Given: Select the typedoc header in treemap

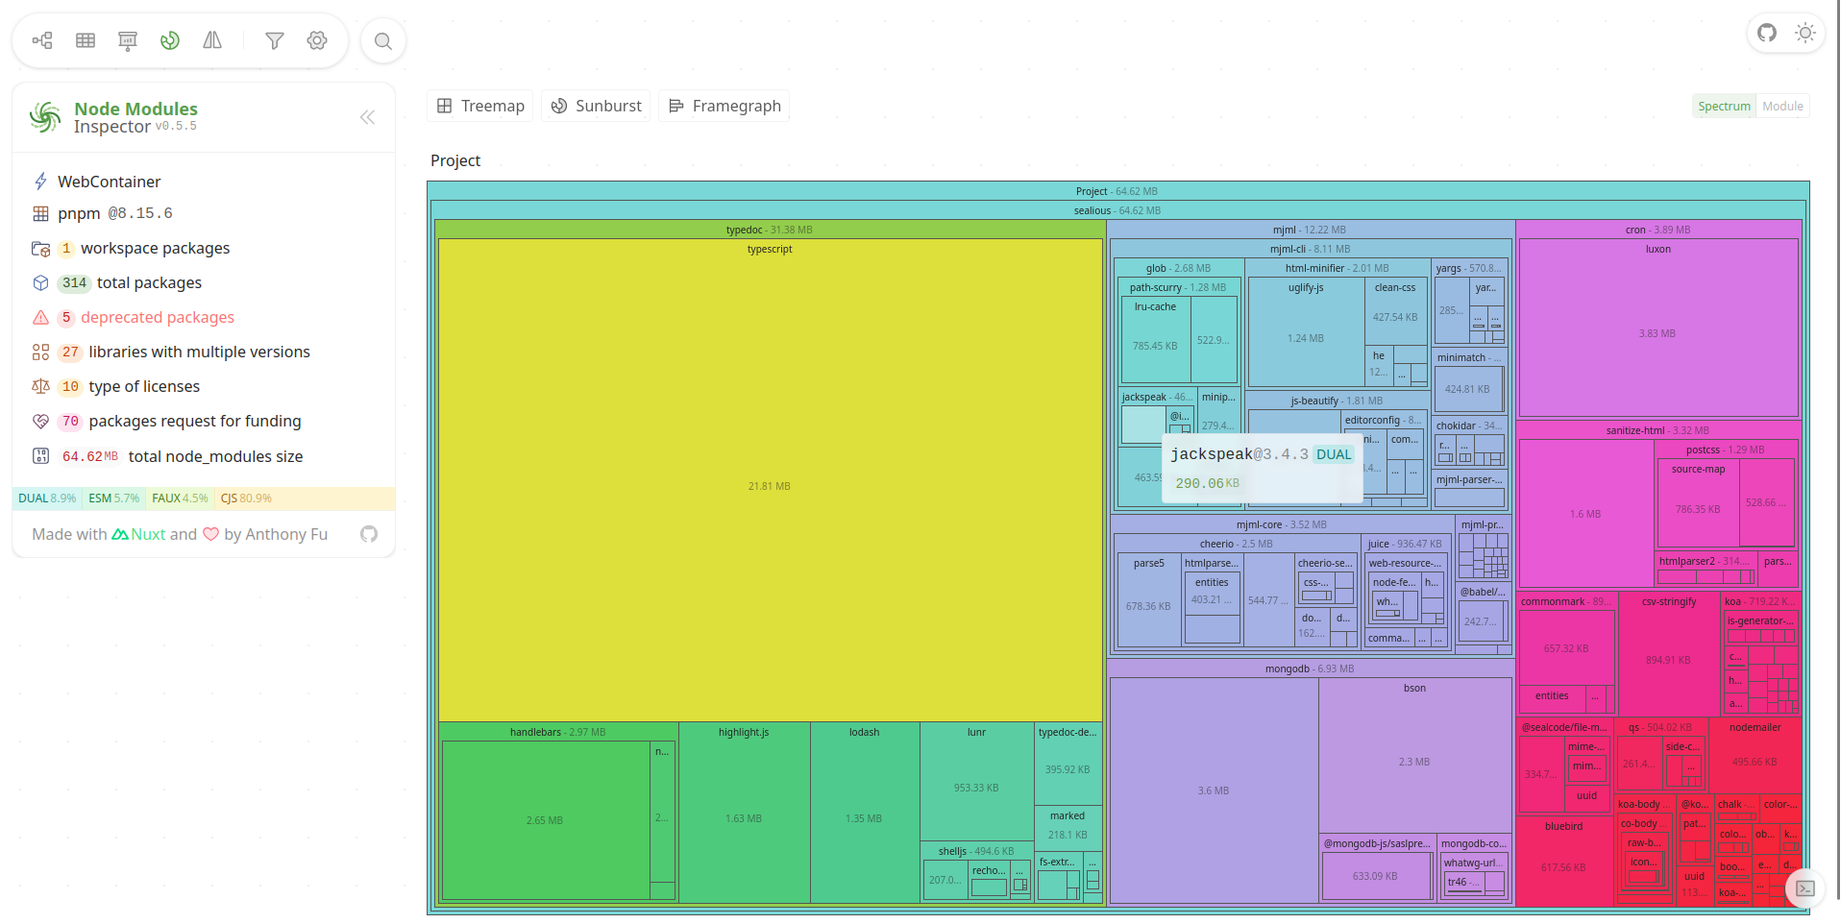Looking at the screenshot, I should [770, 230].
